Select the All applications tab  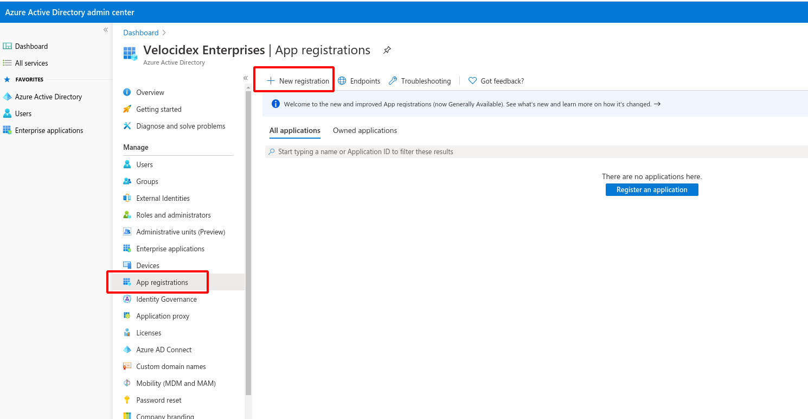coord(294,130)
